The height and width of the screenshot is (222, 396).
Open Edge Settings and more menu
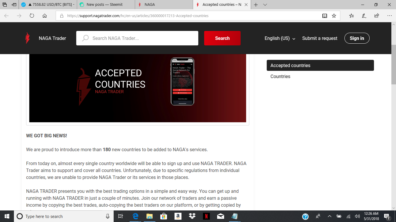pos(389,16)
